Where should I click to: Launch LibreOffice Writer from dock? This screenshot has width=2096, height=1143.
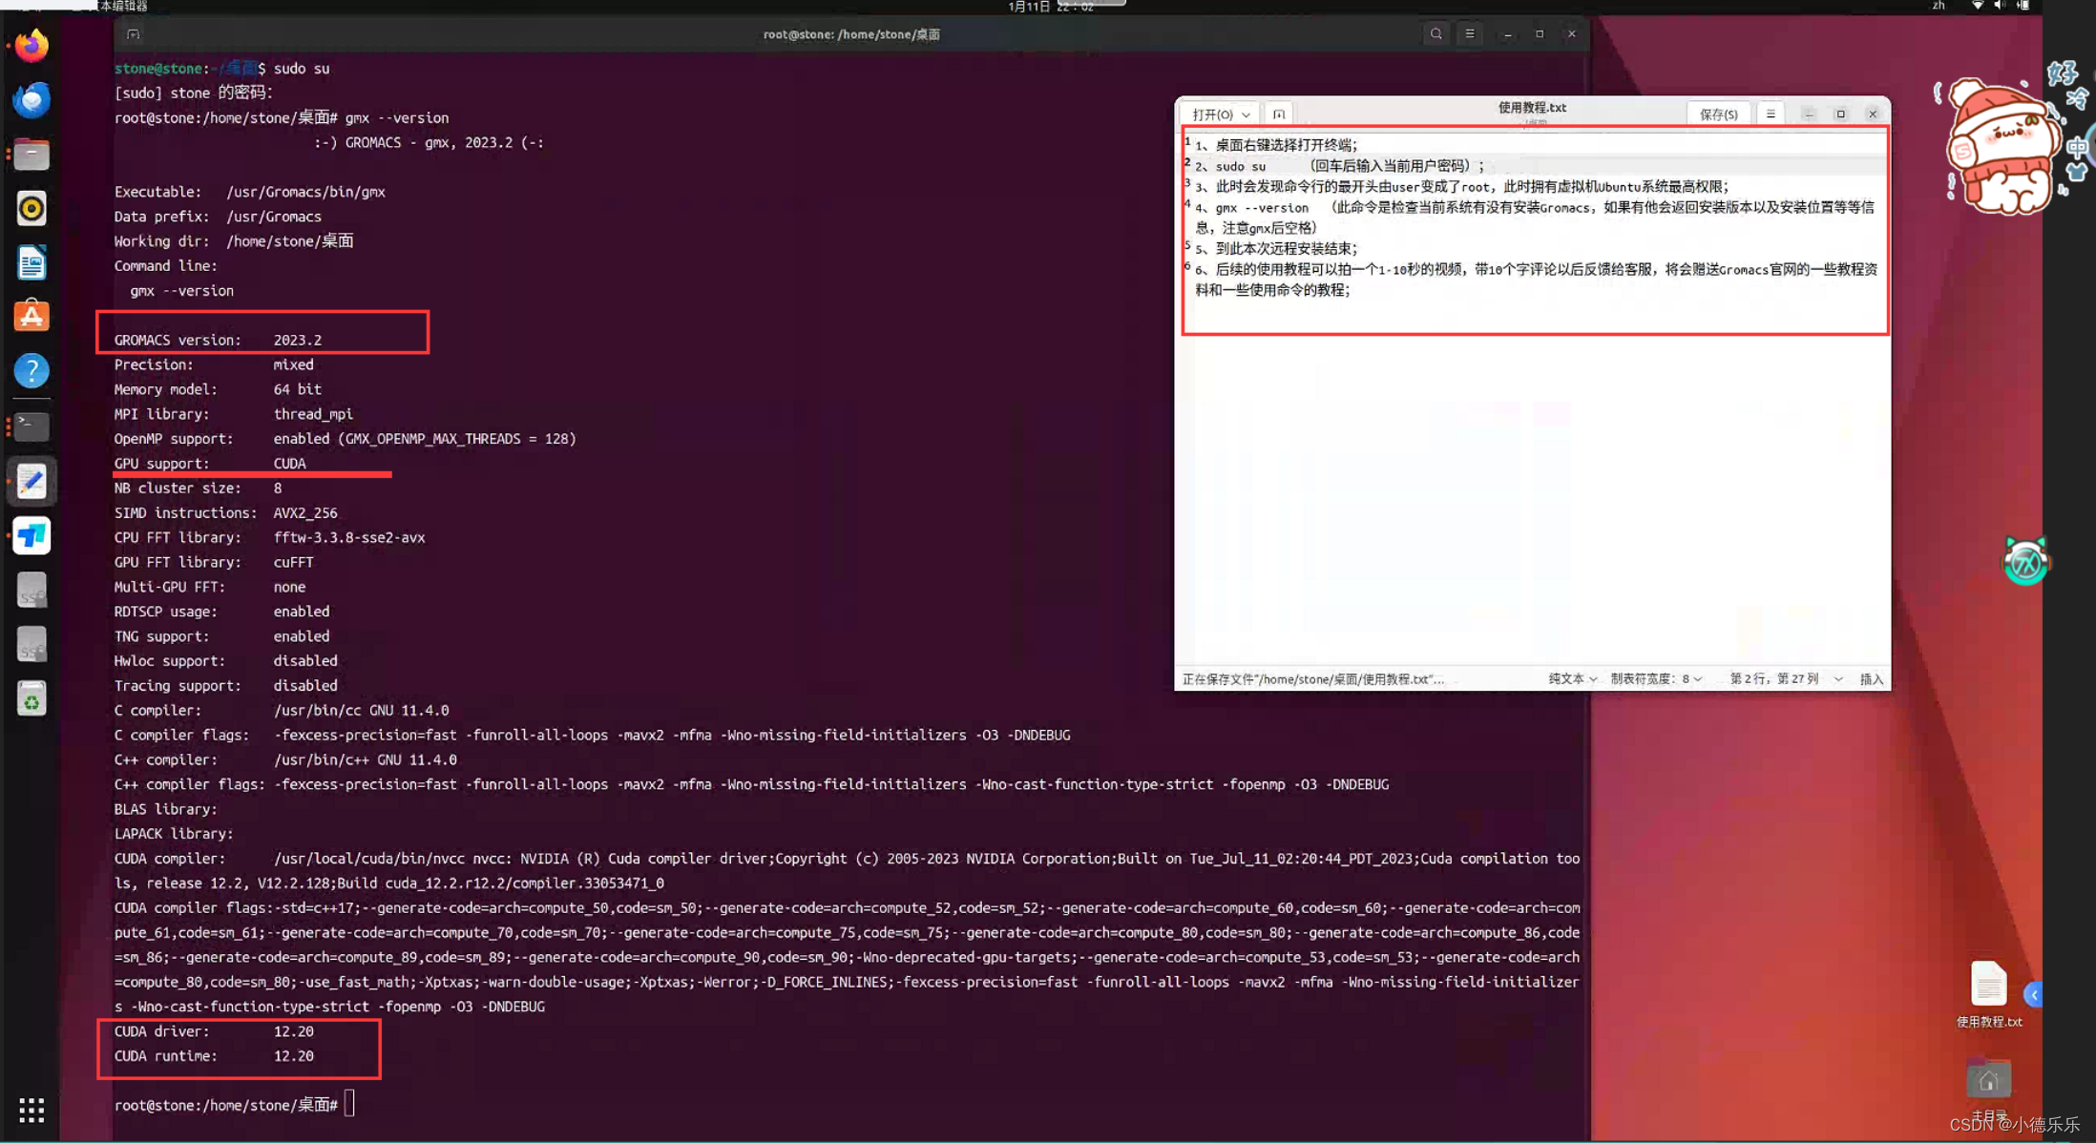[x=31, y=262]
